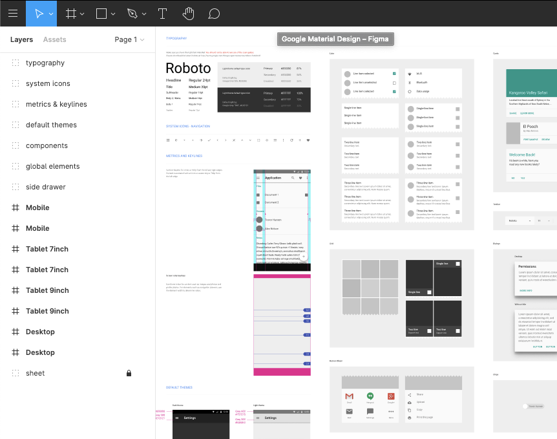The height and width of the screenshot is (439, 557).
Task: Click the Roboto heading on canvas
Action: [x=188, y=69]
